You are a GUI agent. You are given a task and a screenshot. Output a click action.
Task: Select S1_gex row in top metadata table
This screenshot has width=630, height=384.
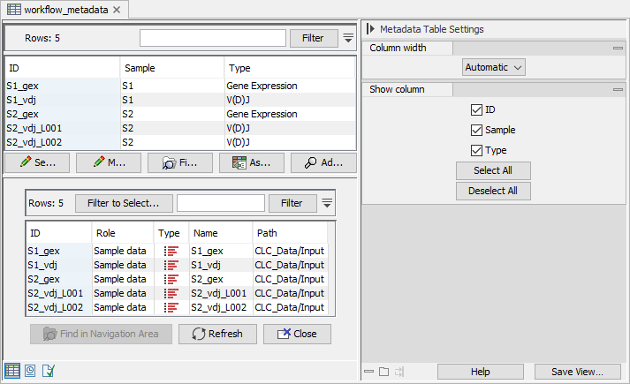[x=180, y=86]
